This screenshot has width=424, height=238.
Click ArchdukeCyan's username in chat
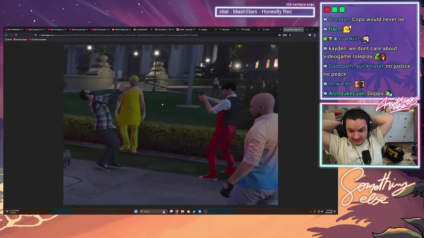click(x=346, y=94)
